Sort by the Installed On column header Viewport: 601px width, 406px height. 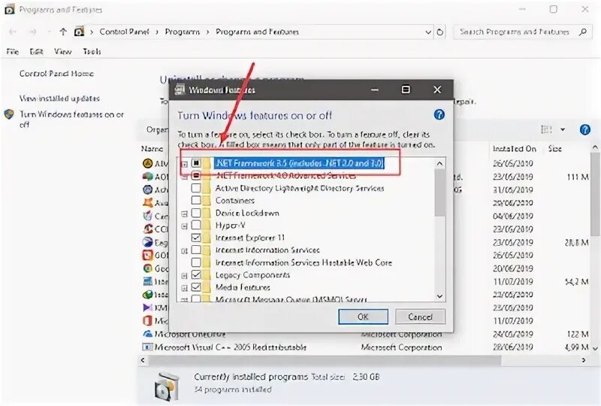[515, 149]
